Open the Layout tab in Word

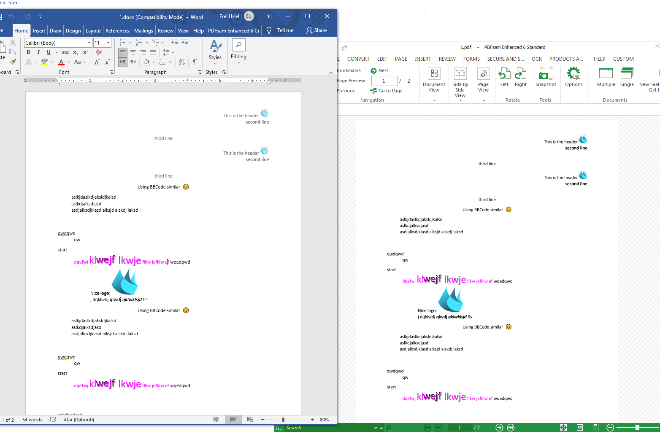click(93, 31)
